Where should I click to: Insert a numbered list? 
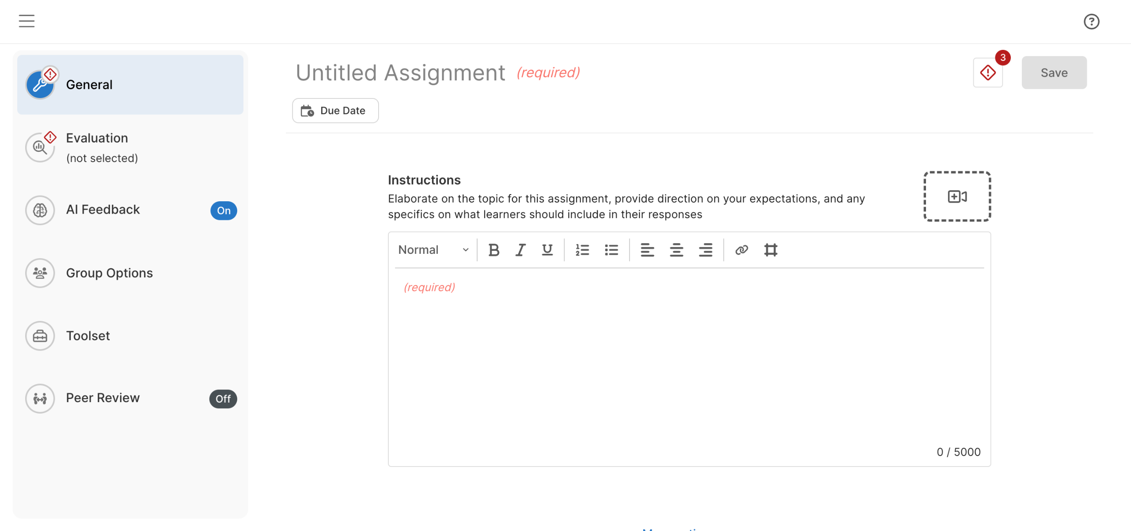[x=582, y=250]
